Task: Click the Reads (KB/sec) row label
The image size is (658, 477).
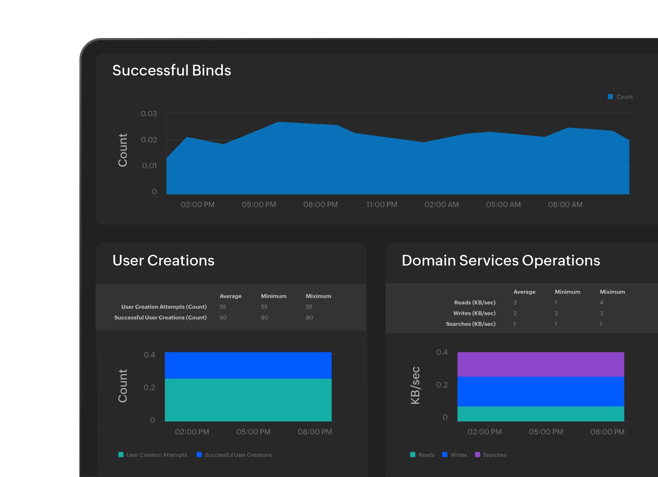Action: [x=475, y=302]
